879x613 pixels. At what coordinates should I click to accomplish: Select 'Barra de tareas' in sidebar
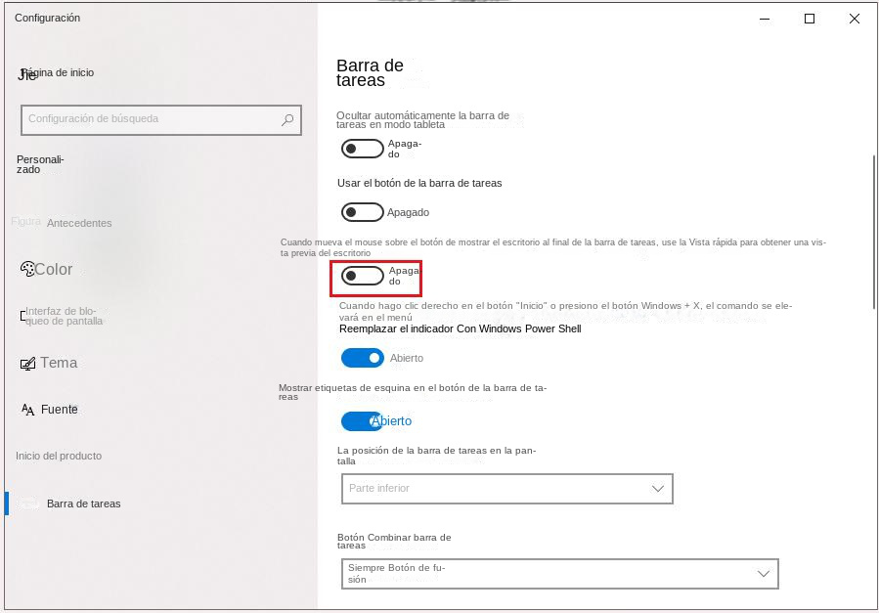pyautogui.click(x=83, y=504)
